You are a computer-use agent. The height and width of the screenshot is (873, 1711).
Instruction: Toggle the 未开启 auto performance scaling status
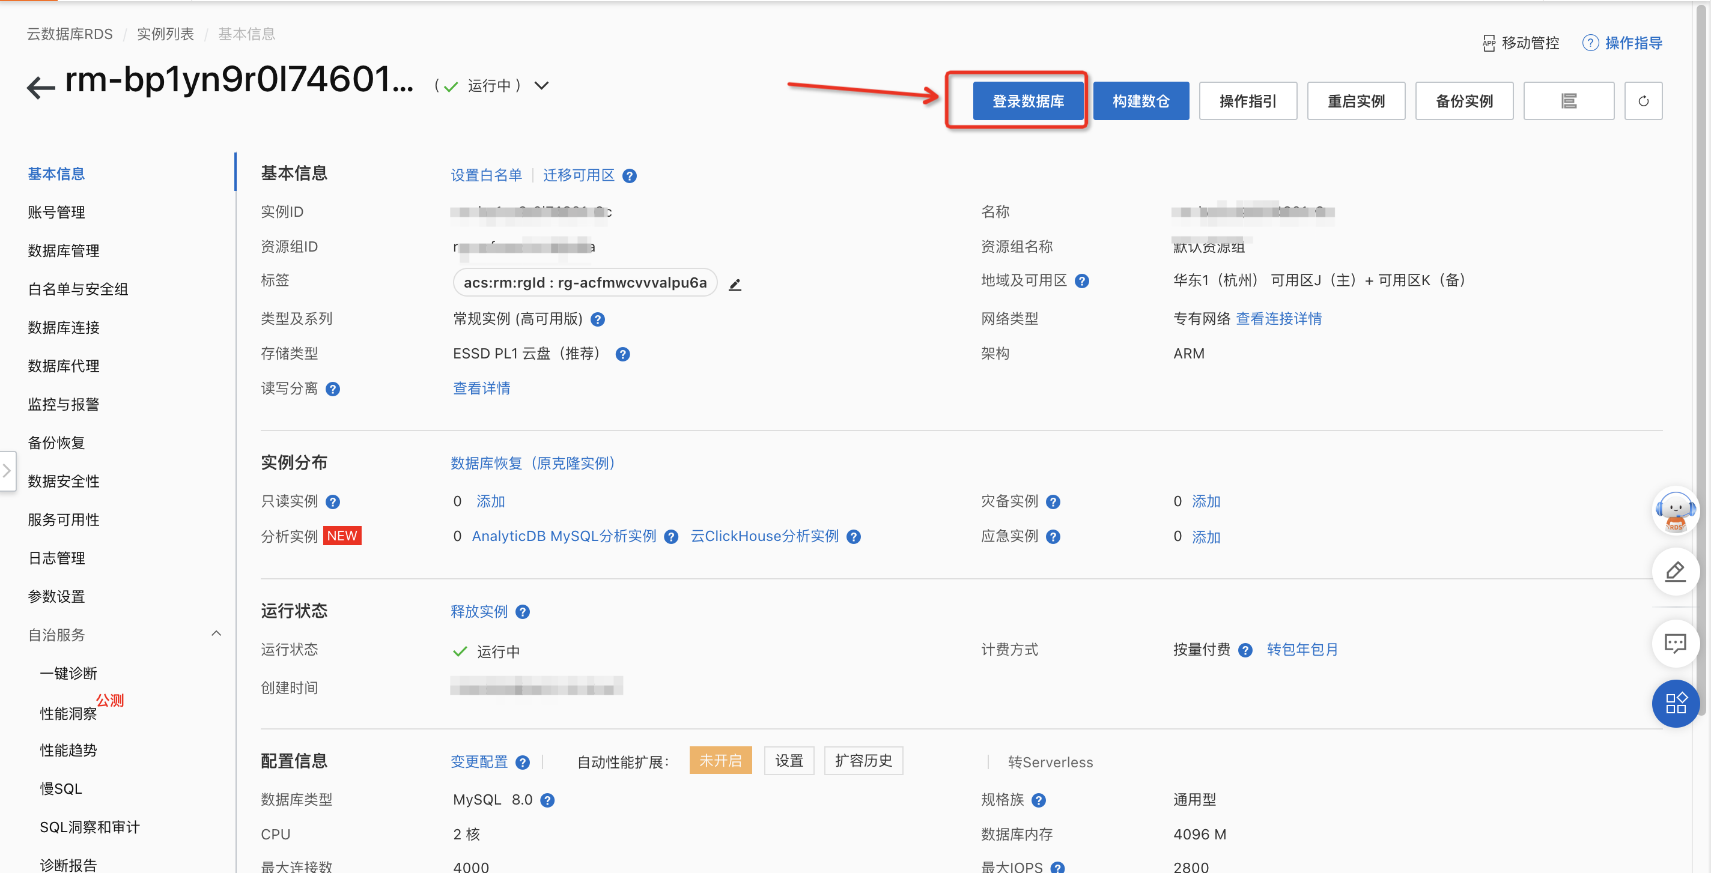click(720, 760)
